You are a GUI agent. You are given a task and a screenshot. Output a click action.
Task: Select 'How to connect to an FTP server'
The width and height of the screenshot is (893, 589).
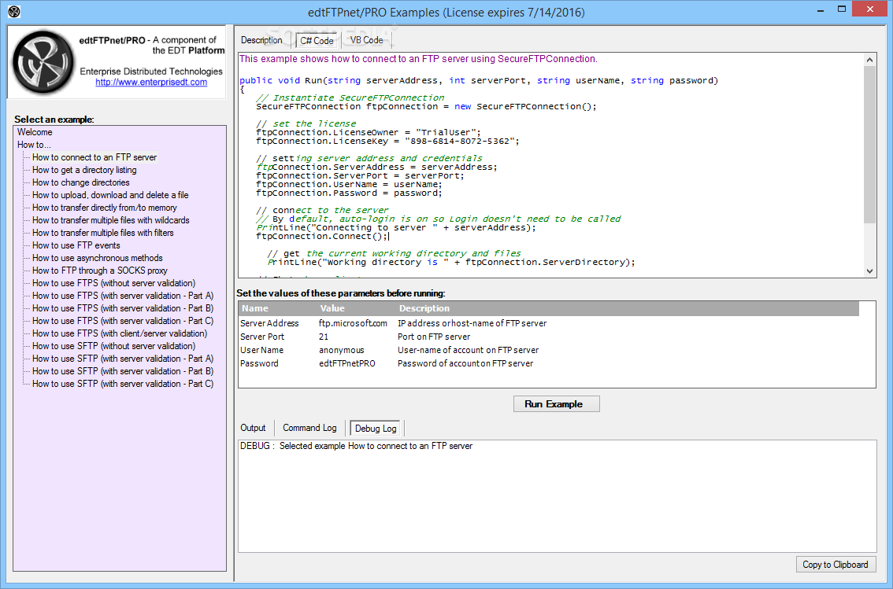pyautogui.click(x=94, y=157)
